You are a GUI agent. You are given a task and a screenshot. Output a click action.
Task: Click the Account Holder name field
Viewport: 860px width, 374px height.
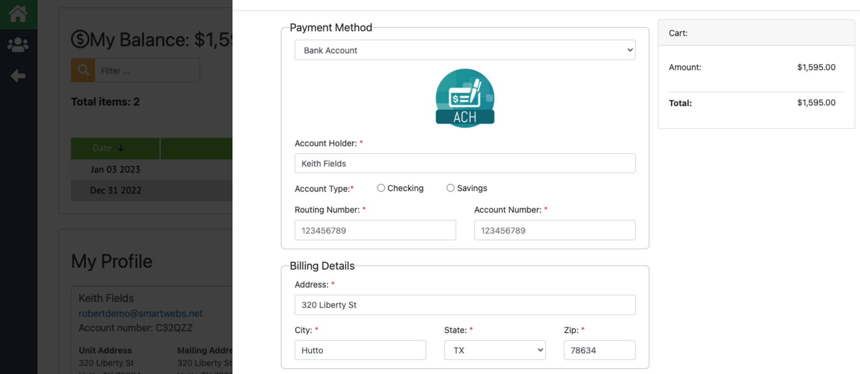pos(465,163)
